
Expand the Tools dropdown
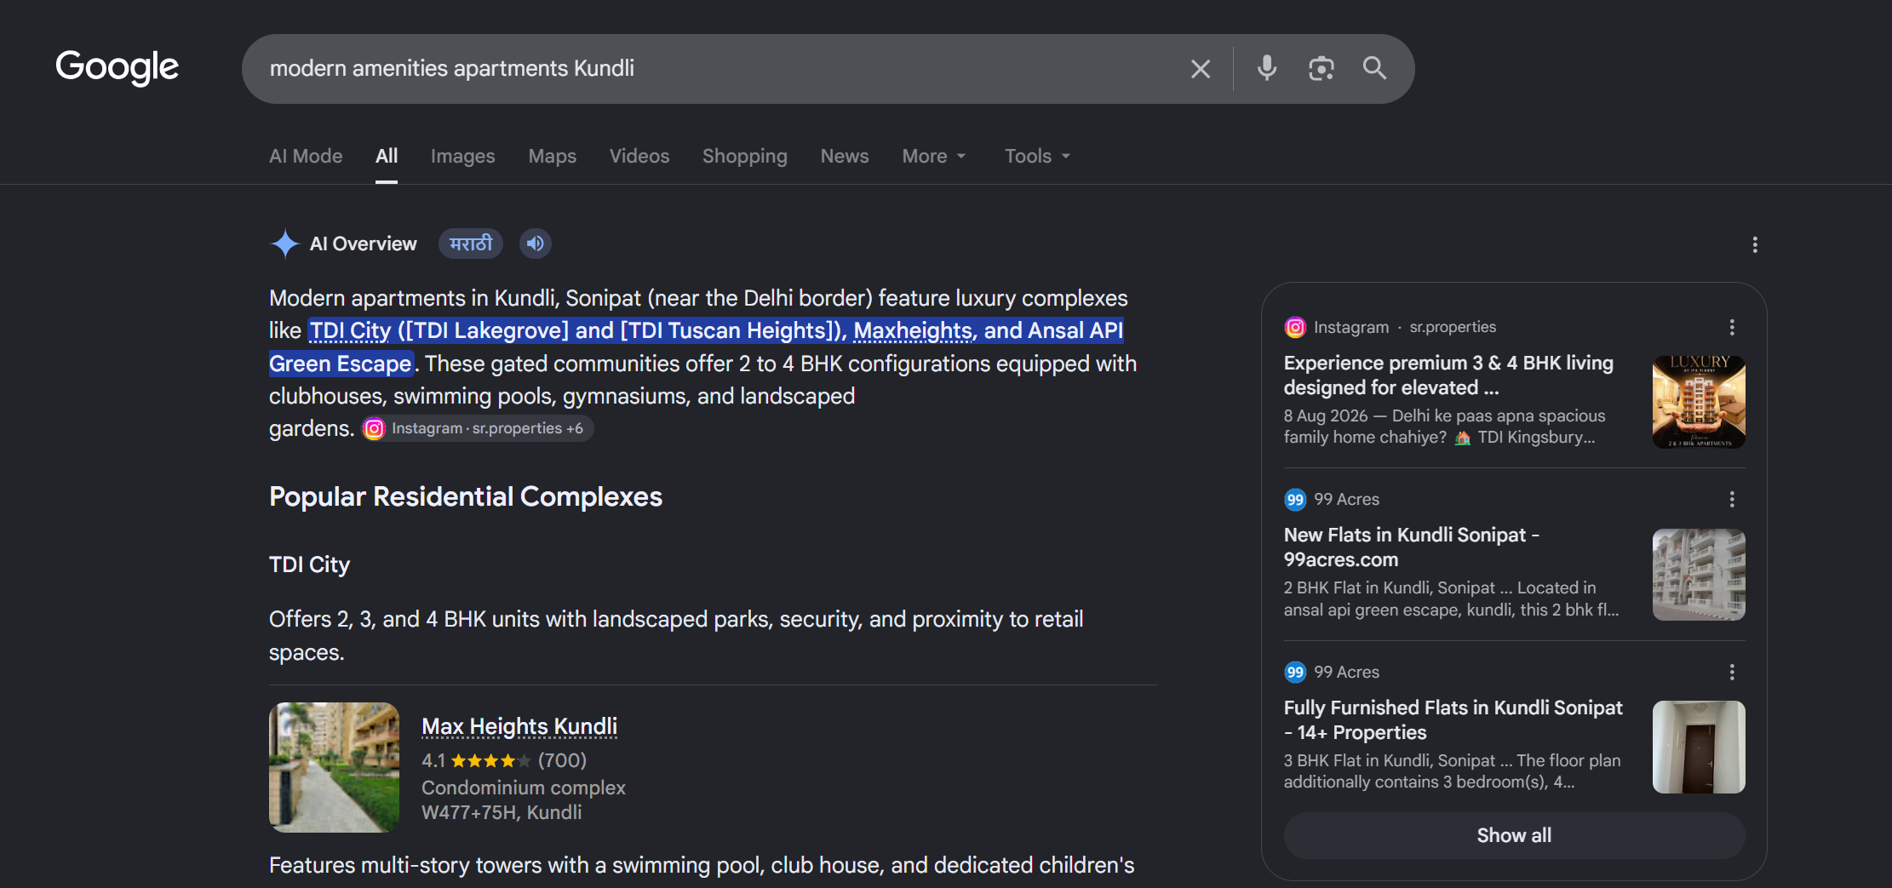click(x=1037, y=156)
